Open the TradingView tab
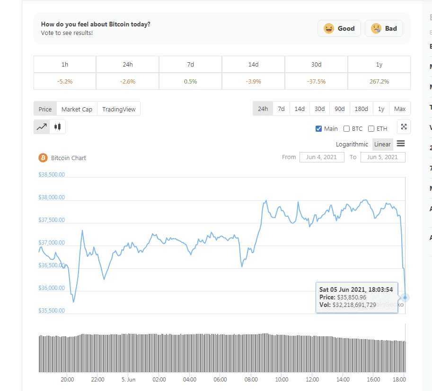The height and width of the screenshot is (391, 432). point(119,109)
